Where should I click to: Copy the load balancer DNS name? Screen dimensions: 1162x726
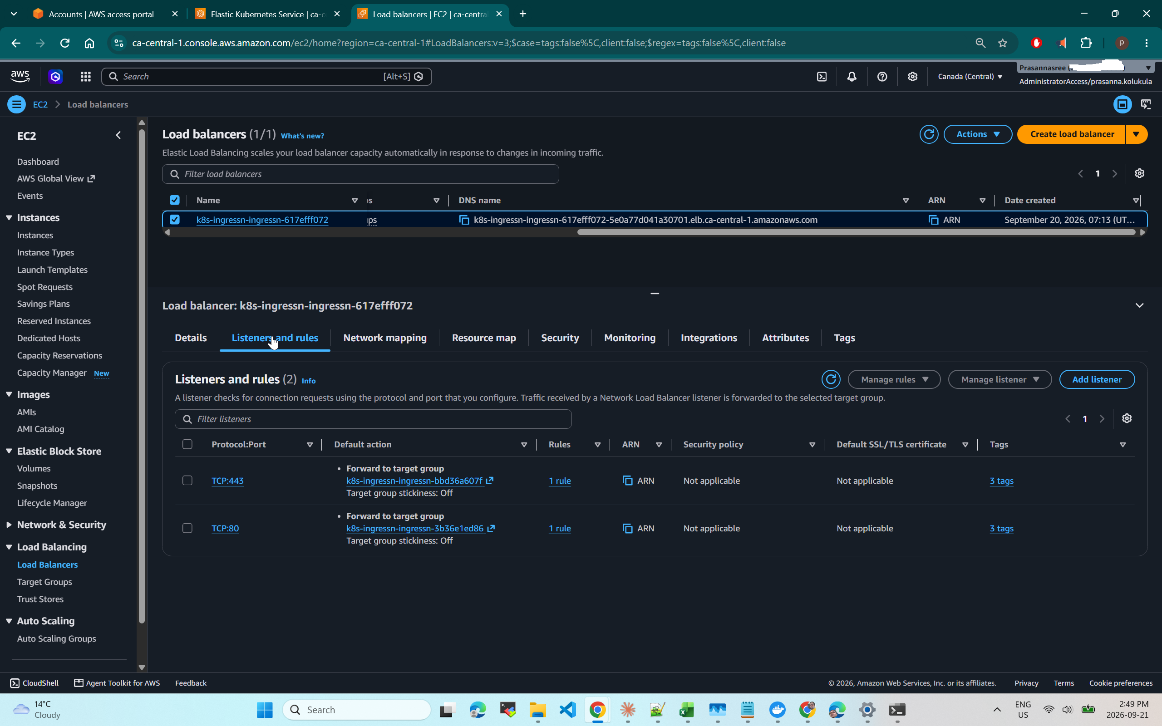pos(464,220)
